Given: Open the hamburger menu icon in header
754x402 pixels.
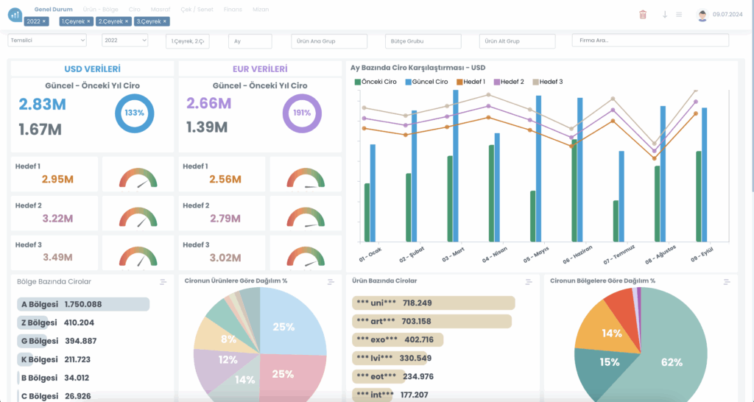Looking at the screenshot, I should pyautogui.click(x=679, y=15).
